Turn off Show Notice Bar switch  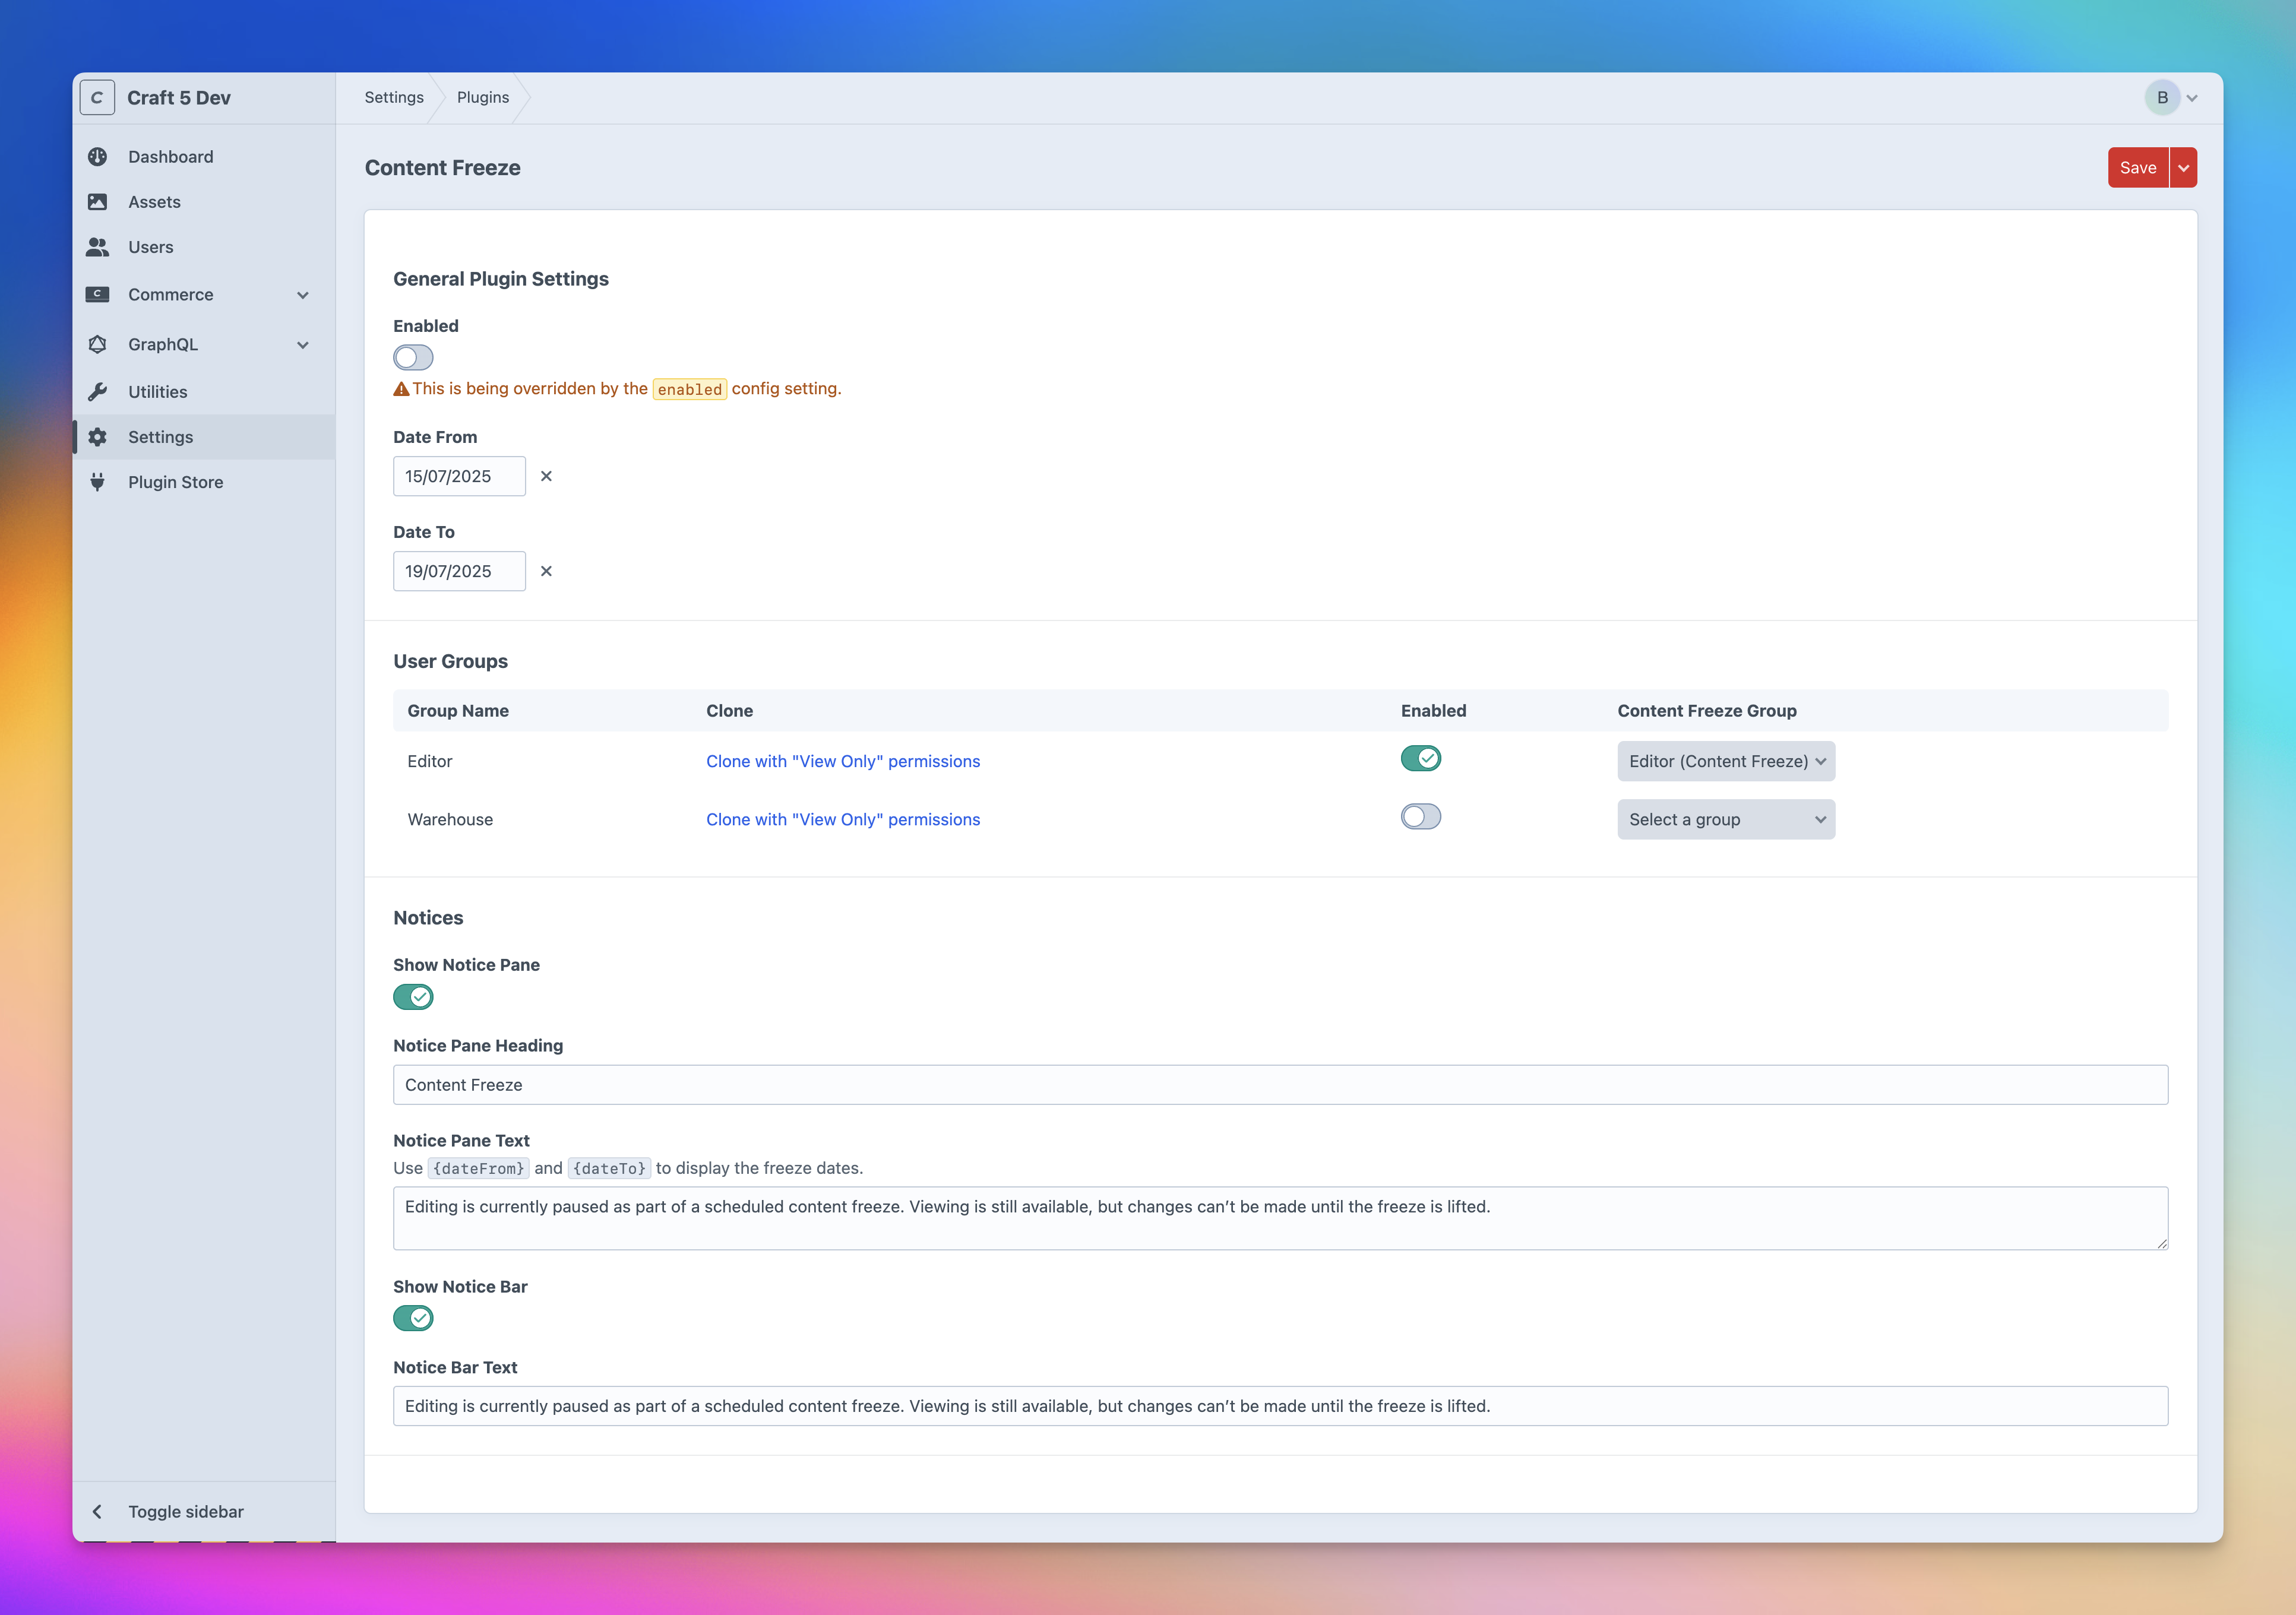(413, 1318)
